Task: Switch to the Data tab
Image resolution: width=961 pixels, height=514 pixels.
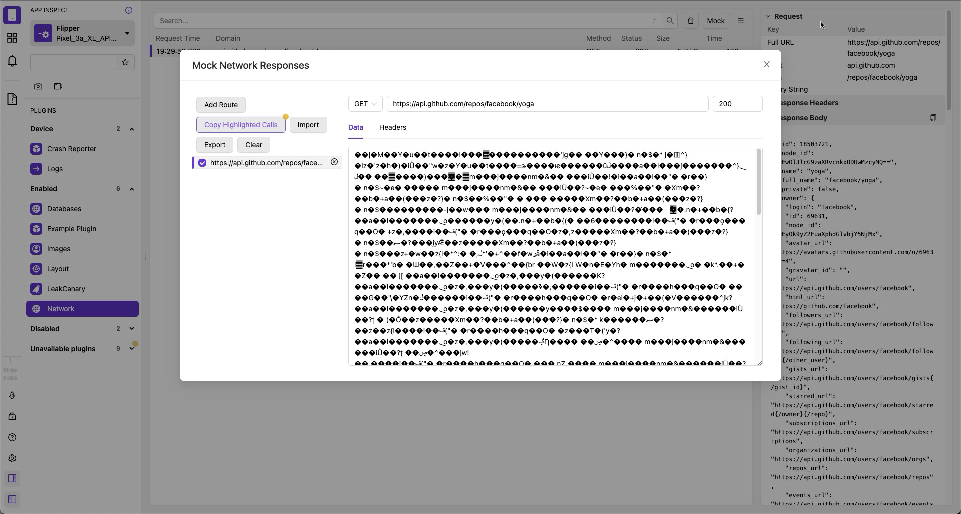Action: (x=356, y=127)
